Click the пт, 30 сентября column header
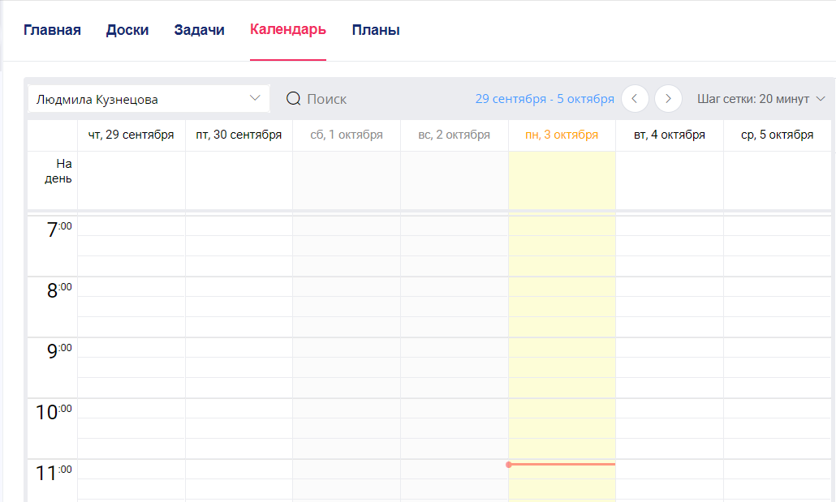Screen dimensions: 836x502 click(239, 135)
